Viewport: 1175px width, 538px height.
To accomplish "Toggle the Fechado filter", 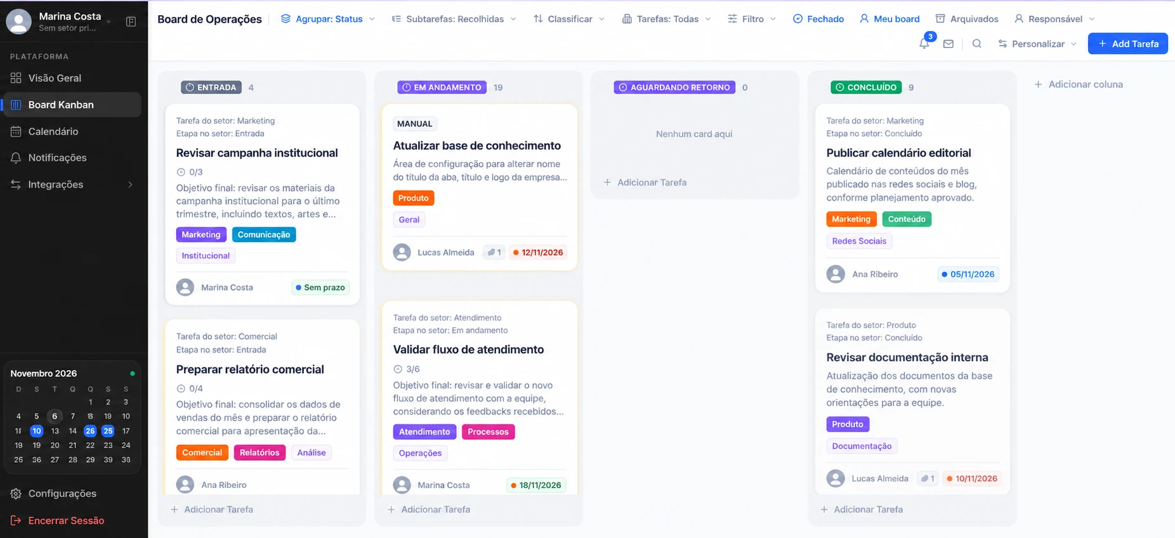I will [x=818, y=19].
